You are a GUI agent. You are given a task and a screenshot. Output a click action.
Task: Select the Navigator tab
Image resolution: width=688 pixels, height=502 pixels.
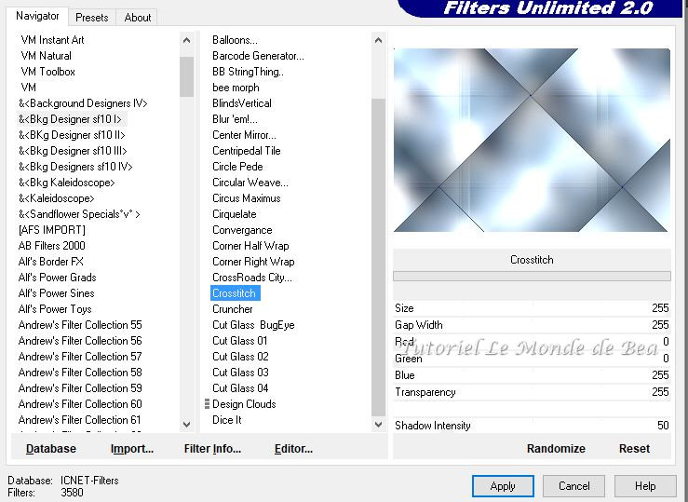click(37, 16)
